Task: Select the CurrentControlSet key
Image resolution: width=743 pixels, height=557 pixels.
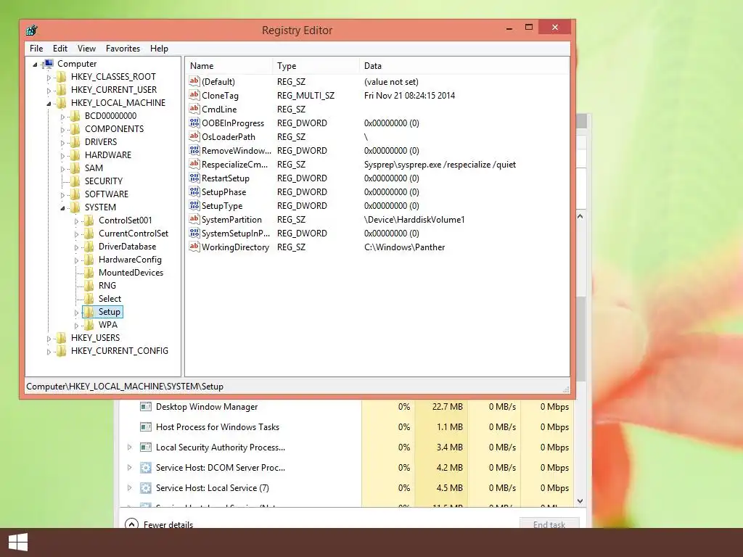Action: click(x=134, y=234)
